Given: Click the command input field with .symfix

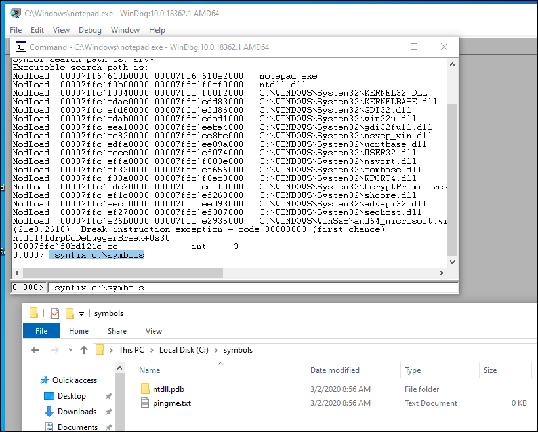Looking at the screenshot, I should [x=253, y=287].
